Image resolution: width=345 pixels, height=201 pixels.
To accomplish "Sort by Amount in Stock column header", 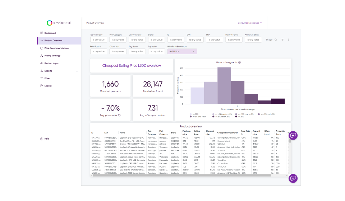I will coord(280,133).
